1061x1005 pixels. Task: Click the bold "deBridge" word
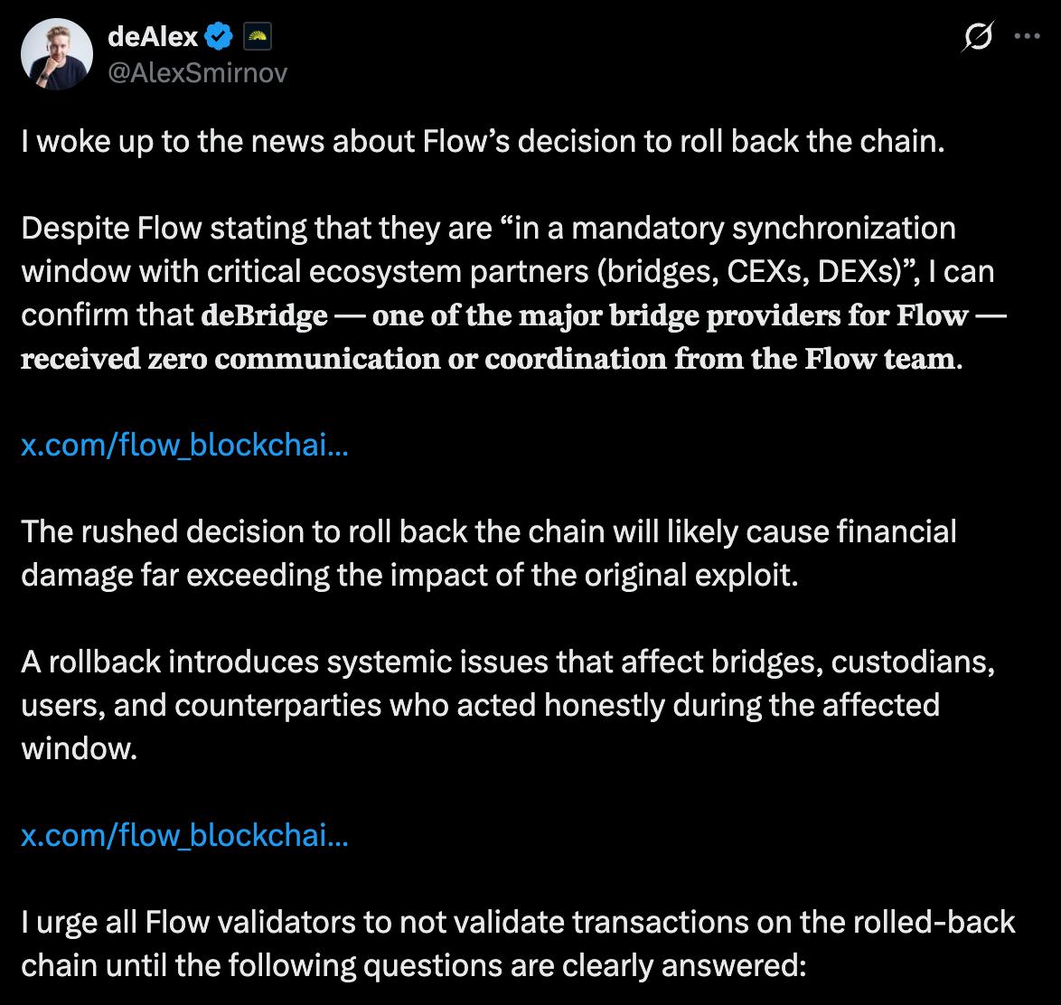263,315
